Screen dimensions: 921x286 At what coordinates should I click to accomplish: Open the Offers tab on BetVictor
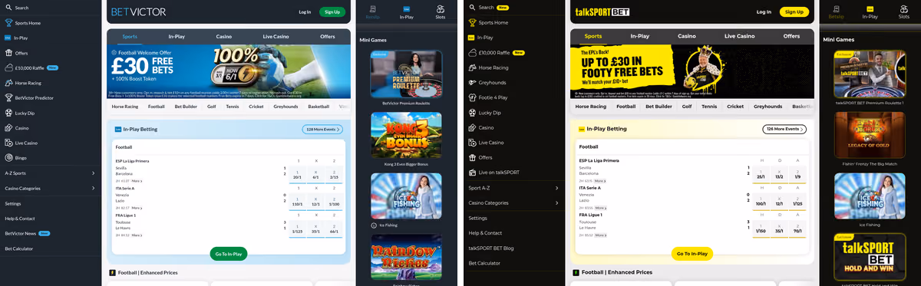tap(328, 36)
